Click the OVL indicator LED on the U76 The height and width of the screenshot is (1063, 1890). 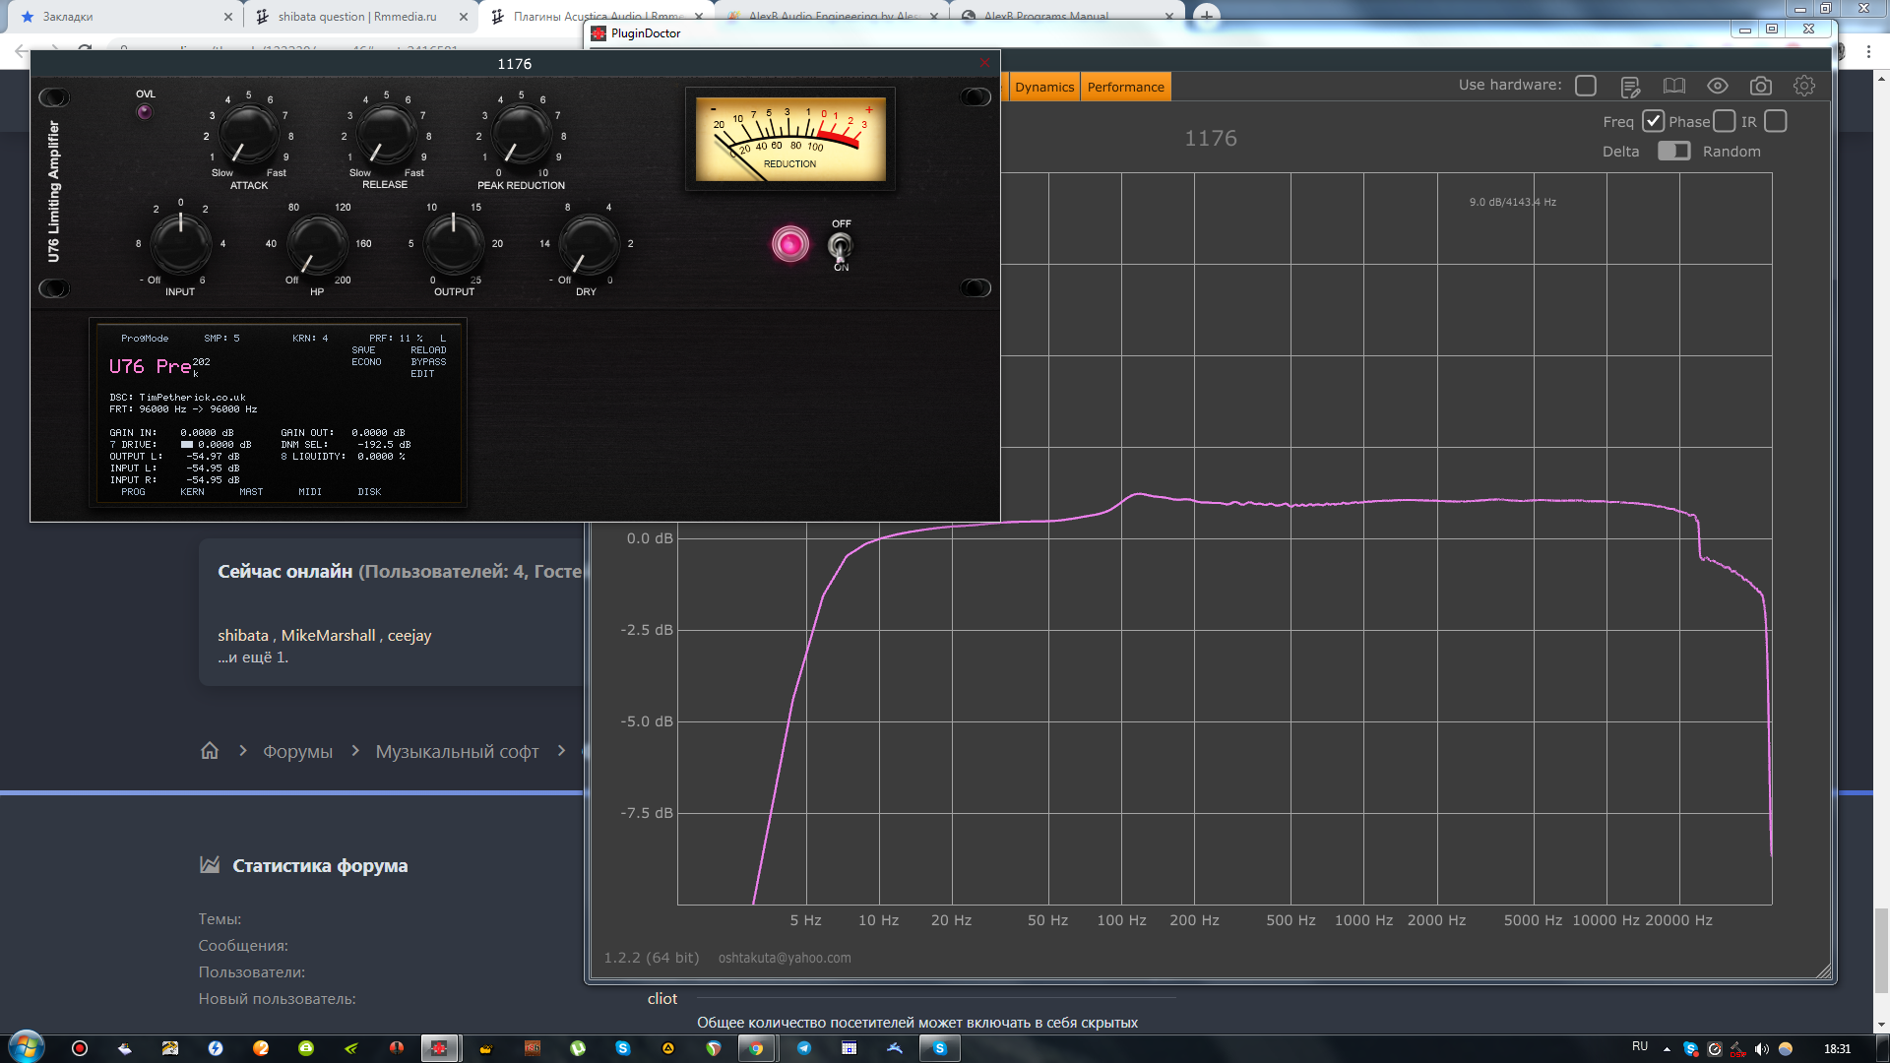(145, 111)
